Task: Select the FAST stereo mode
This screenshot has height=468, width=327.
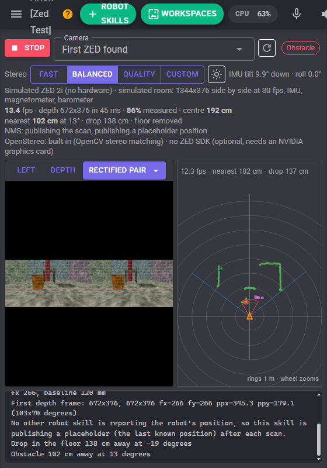Action: [49, 74]
